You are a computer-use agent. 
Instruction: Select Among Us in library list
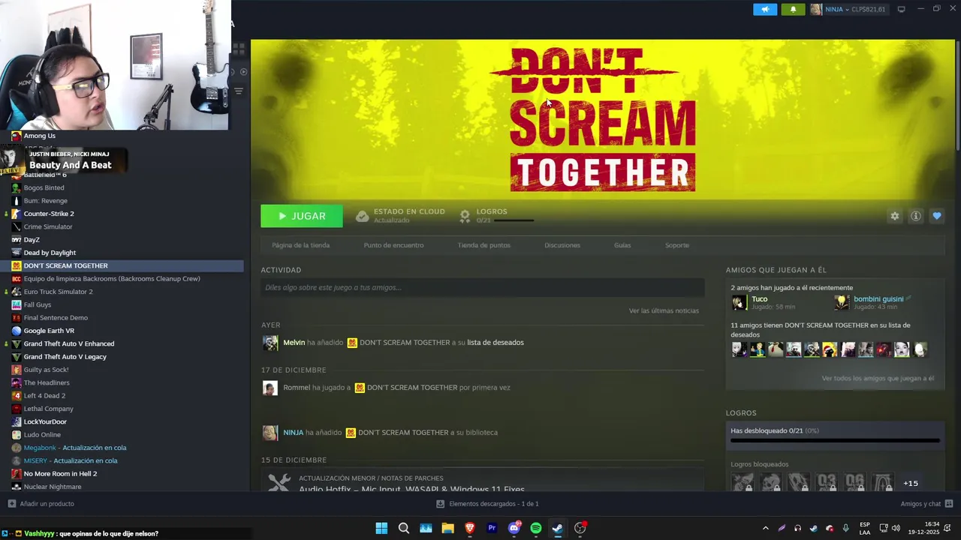click(40, 136)
